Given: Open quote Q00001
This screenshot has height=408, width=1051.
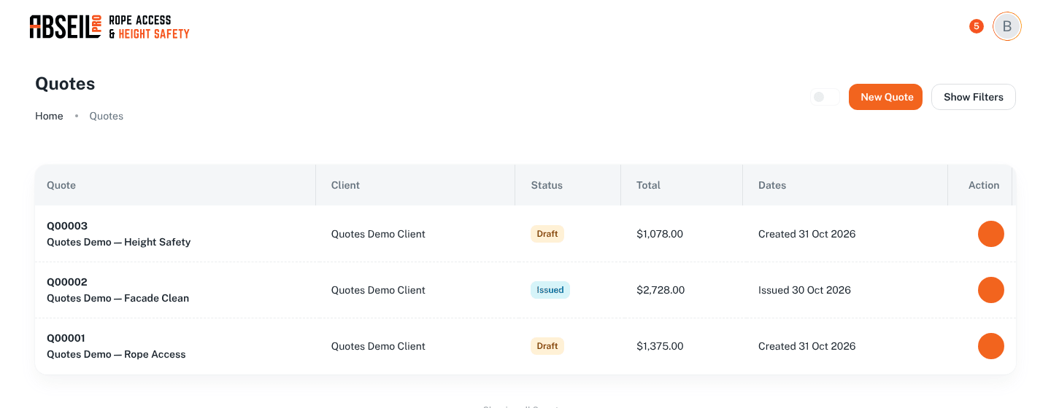Looking at the screenshot, I should coord(66,338).
